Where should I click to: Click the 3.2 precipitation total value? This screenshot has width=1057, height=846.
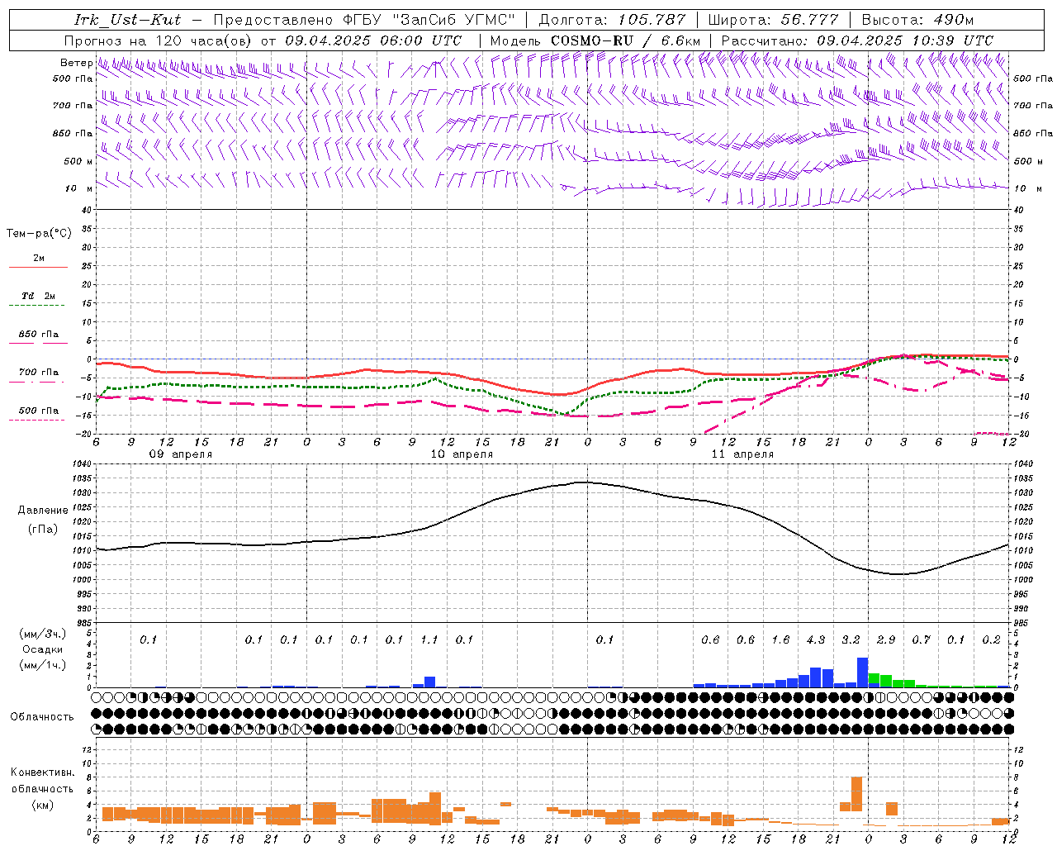(851, 639)
